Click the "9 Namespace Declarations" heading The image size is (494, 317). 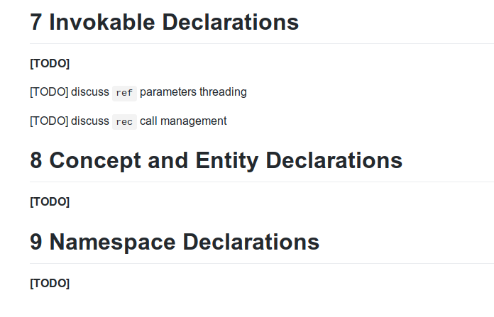(x=175, y=242)
